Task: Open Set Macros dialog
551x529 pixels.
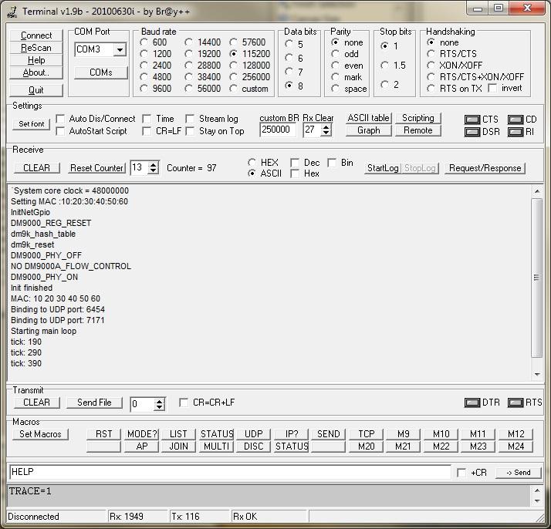Action: (x=40, y=434)
